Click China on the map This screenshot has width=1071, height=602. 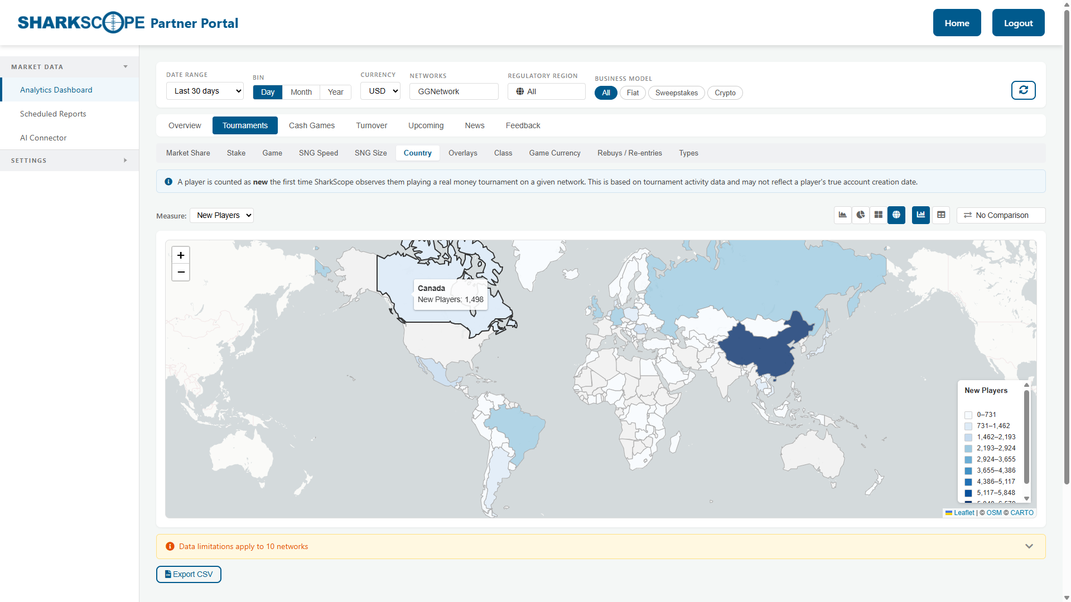[x=764, y=348]
